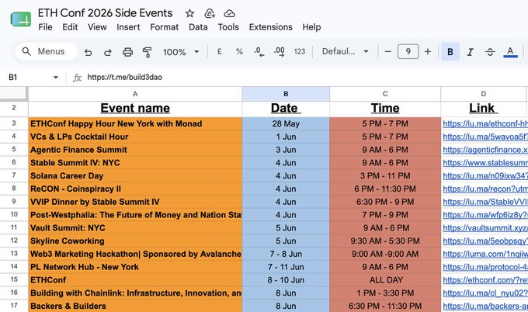Screen dimensions: 528x312
Task: Select column C header
Action: (x=385, y=94)
